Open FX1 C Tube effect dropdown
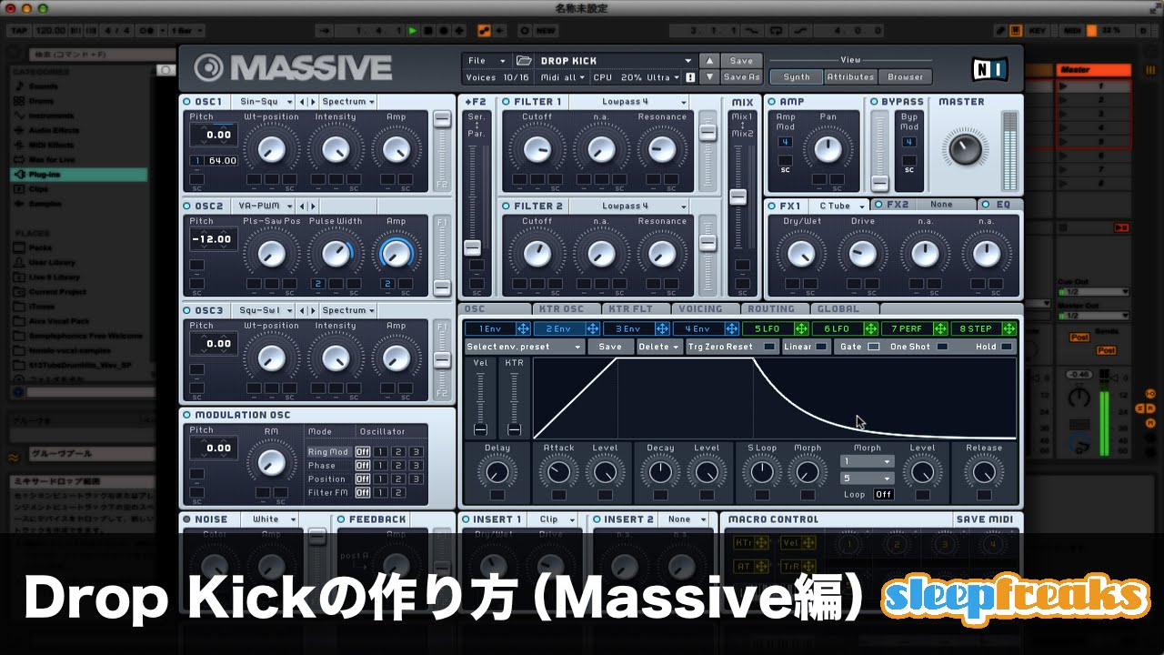Viewport: 1164px width, 655px height. coord(839,207)
